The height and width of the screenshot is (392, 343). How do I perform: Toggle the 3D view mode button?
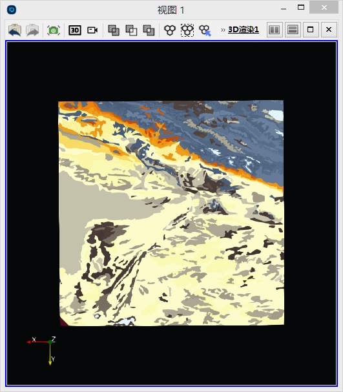pyautogui.click(x=75, y=30)
